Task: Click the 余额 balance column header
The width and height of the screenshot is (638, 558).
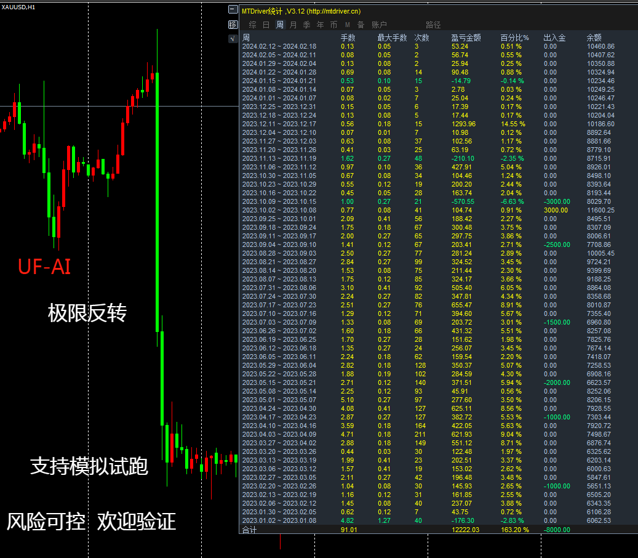Action: click(593, 37)
